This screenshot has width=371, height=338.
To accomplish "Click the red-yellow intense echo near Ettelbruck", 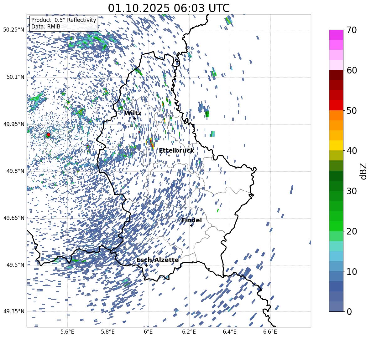I will [151, 143].
